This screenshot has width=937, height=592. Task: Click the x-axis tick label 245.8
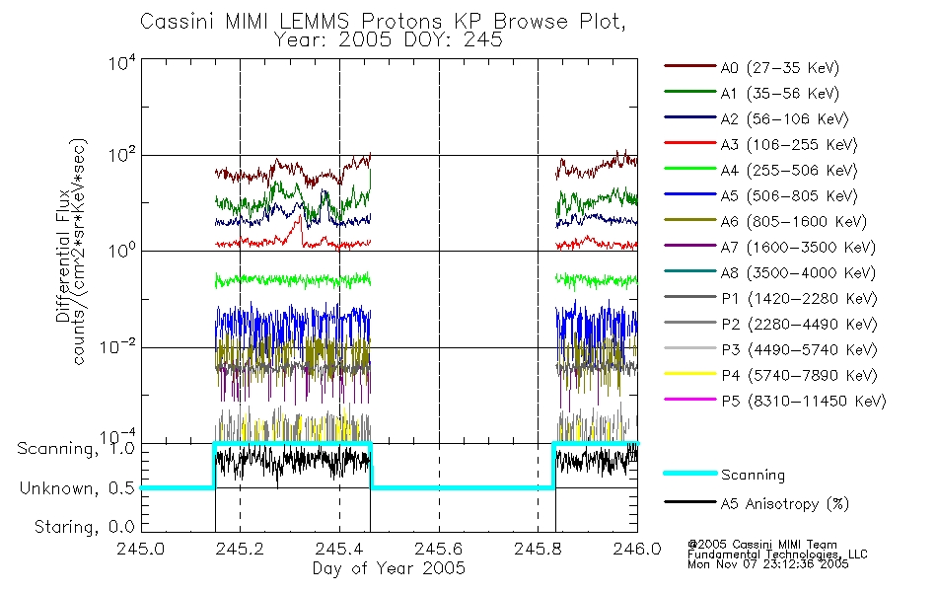pos(538,549)
